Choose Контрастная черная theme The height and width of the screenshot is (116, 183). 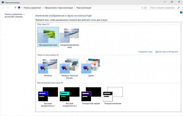tap(91, 96)
